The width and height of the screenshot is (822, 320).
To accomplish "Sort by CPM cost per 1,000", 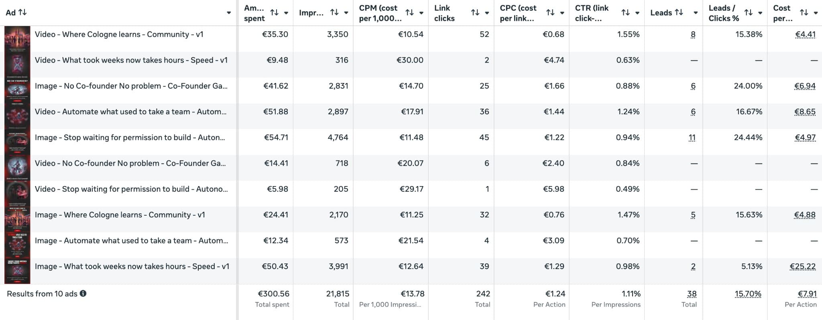I will coord(409,12).
